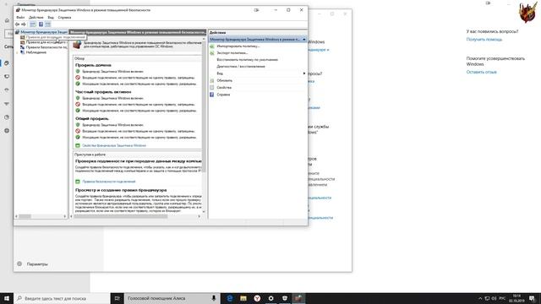Open Settings gear on taskbar
The width and height of the screenshot is (541, 304).
tap(270, 298)
